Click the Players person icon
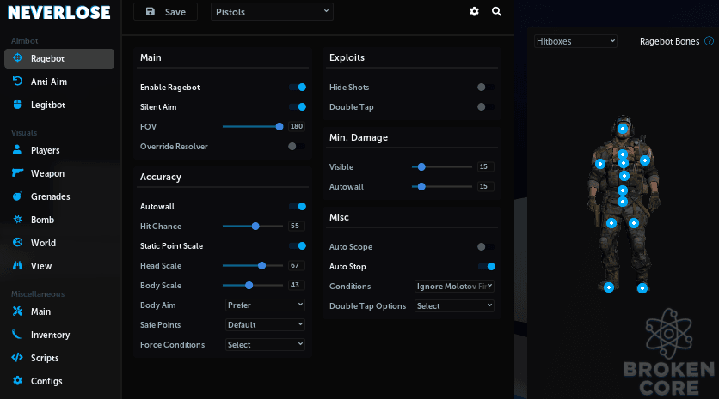The width and height of the screenshot is (719, 399). pyautogui.click(x=17, y=149)
